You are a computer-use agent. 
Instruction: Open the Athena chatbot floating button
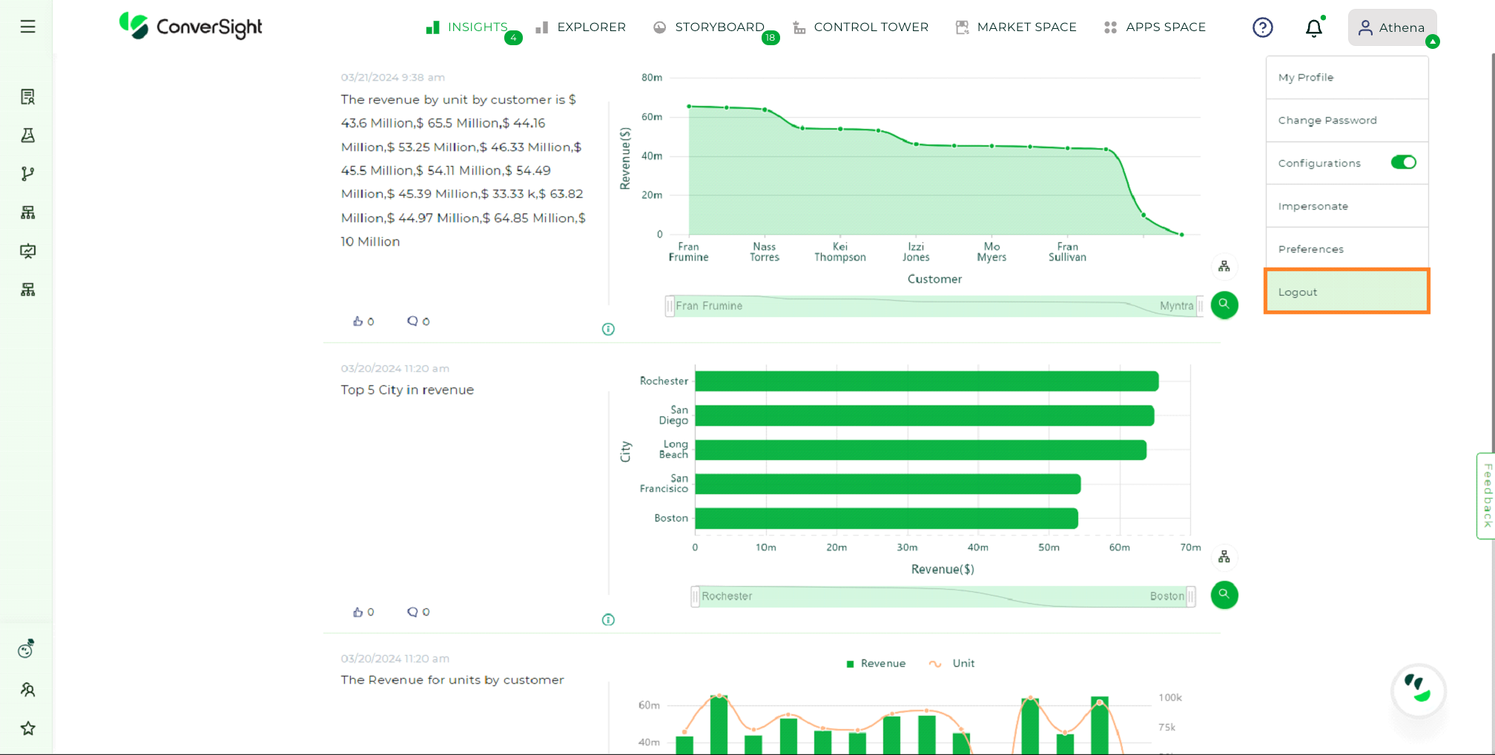pyautogui.click(x=1418, y=690)
